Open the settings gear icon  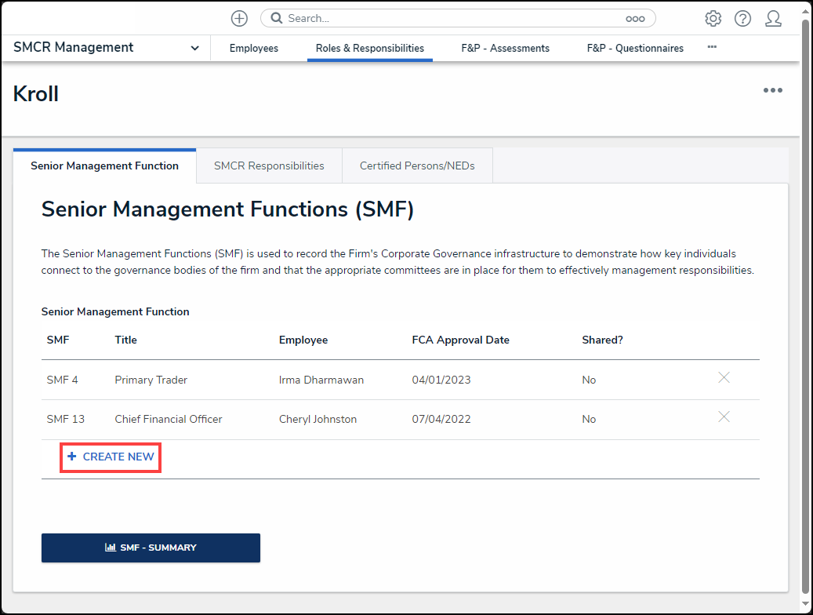(x=713, y=18)
